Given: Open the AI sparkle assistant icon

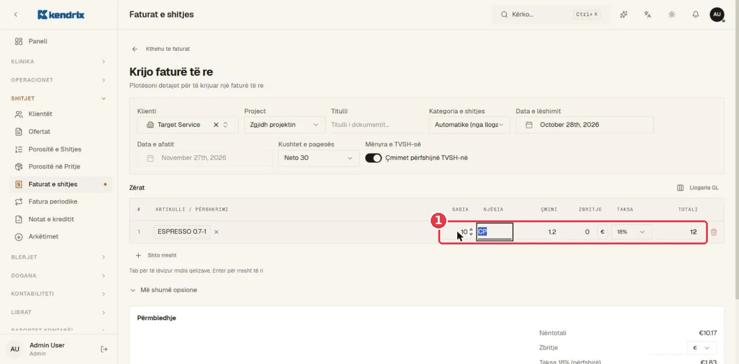Looking at the screenshot, I should pos(624,15).
